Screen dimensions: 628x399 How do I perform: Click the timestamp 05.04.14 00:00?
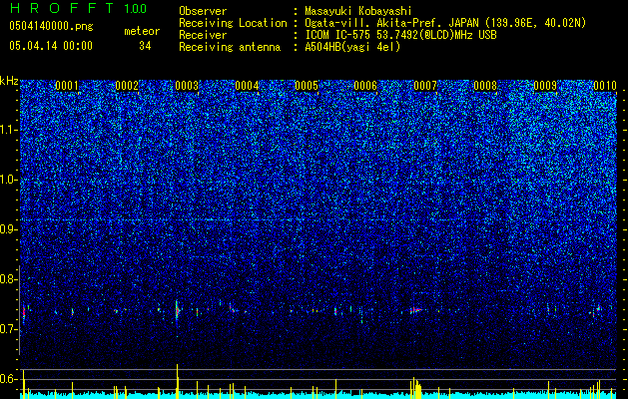tap(51, 46)
